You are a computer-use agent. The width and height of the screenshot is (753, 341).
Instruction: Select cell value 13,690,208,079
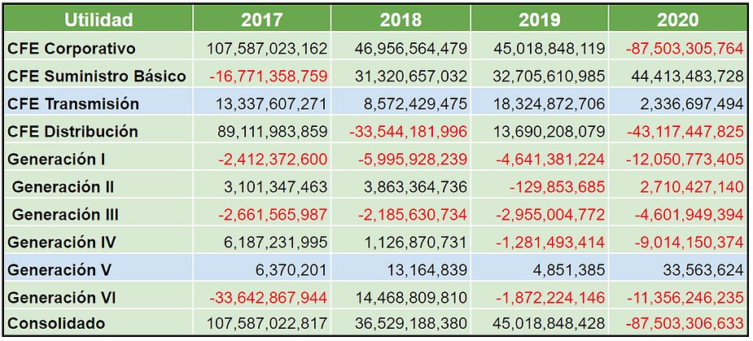pyautogui.click(x=549, y=132)
